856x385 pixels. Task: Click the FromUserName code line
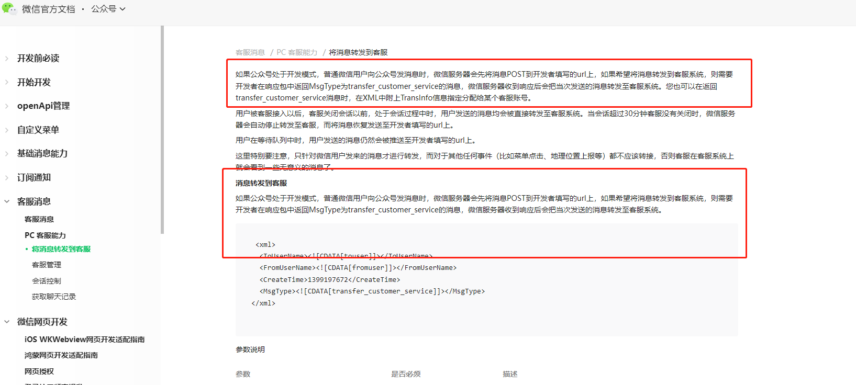coord(358,268)
